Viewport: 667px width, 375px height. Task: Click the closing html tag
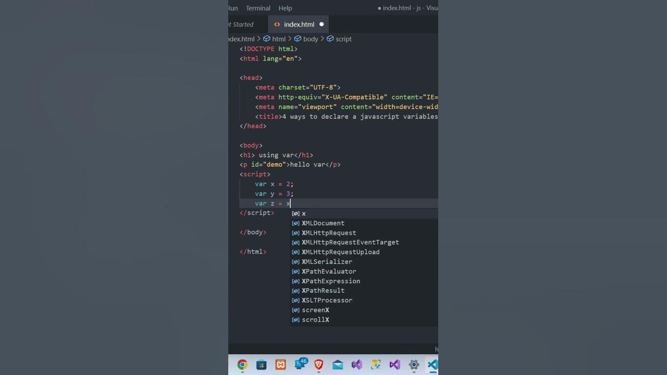coord(253,252)
